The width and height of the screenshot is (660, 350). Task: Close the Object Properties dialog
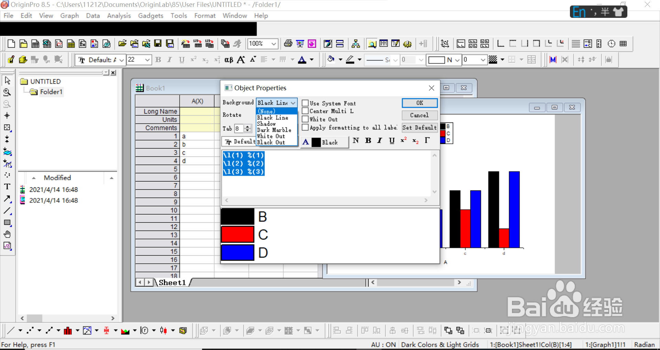432,88
